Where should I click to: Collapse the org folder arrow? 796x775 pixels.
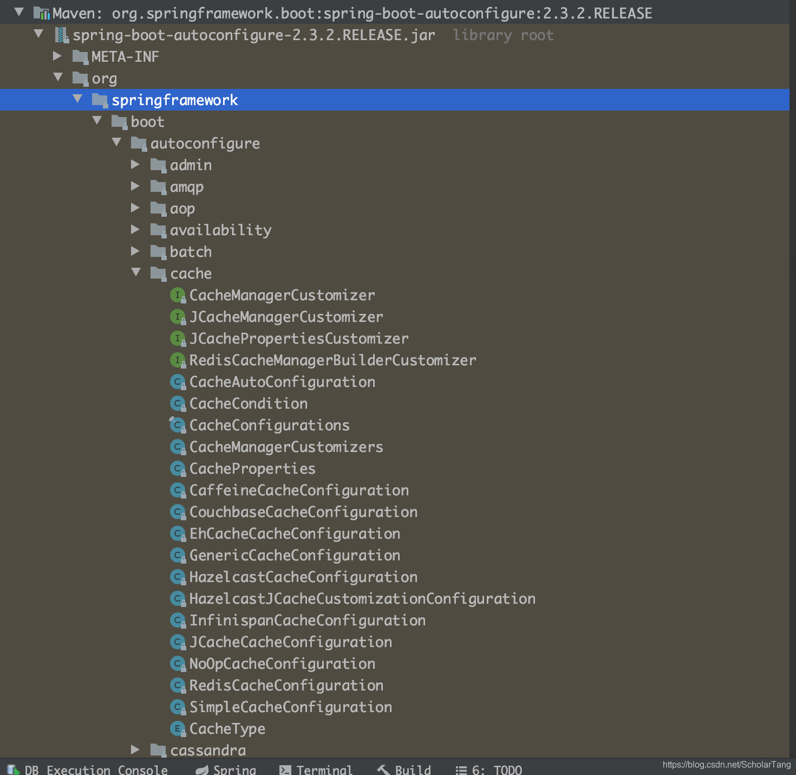[58, 77]
